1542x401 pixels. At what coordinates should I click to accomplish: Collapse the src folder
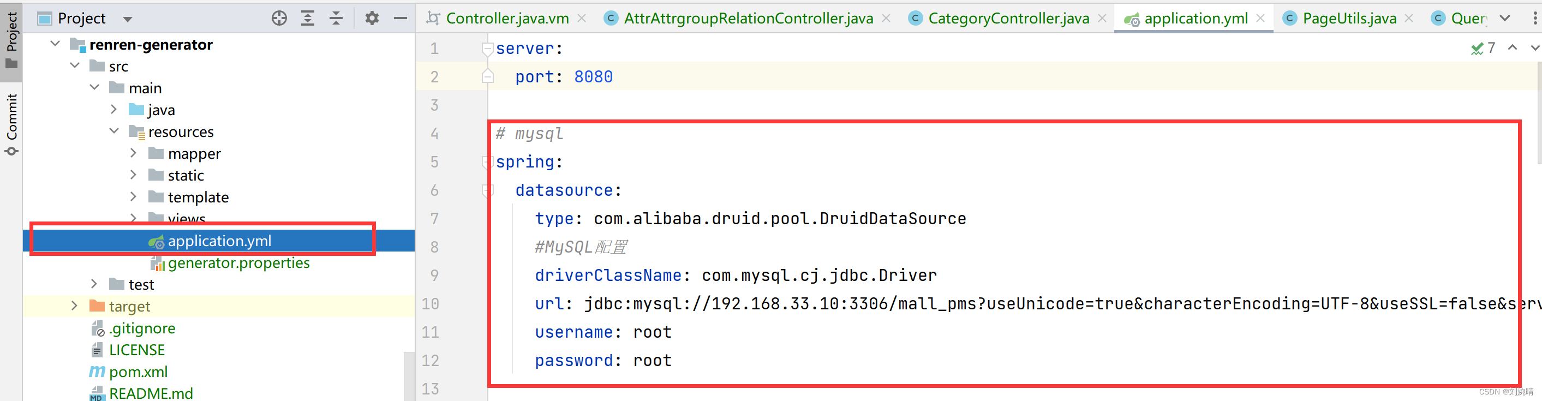75,65
